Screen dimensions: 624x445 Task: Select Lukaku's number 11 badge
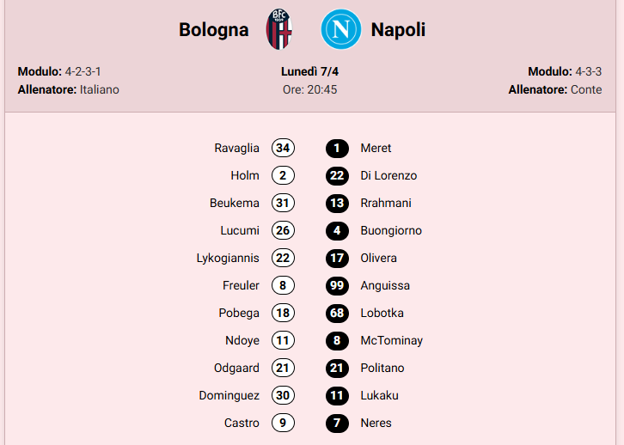tap(337, 395)
